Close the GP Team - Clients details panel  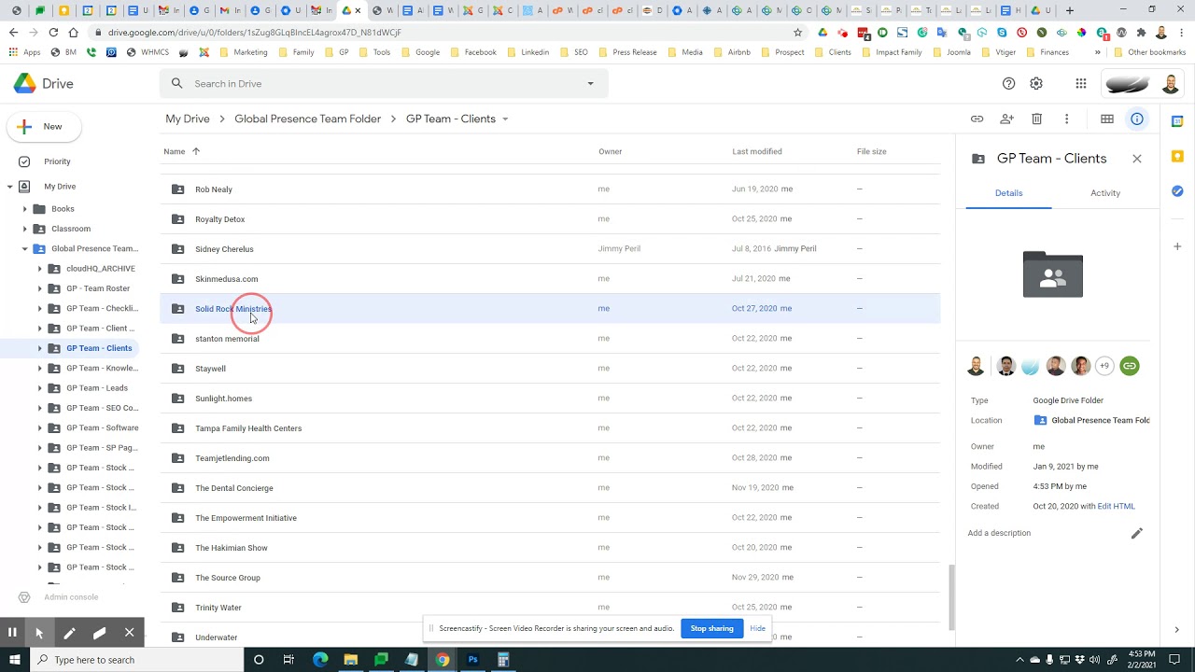[x=1137, y=159]
